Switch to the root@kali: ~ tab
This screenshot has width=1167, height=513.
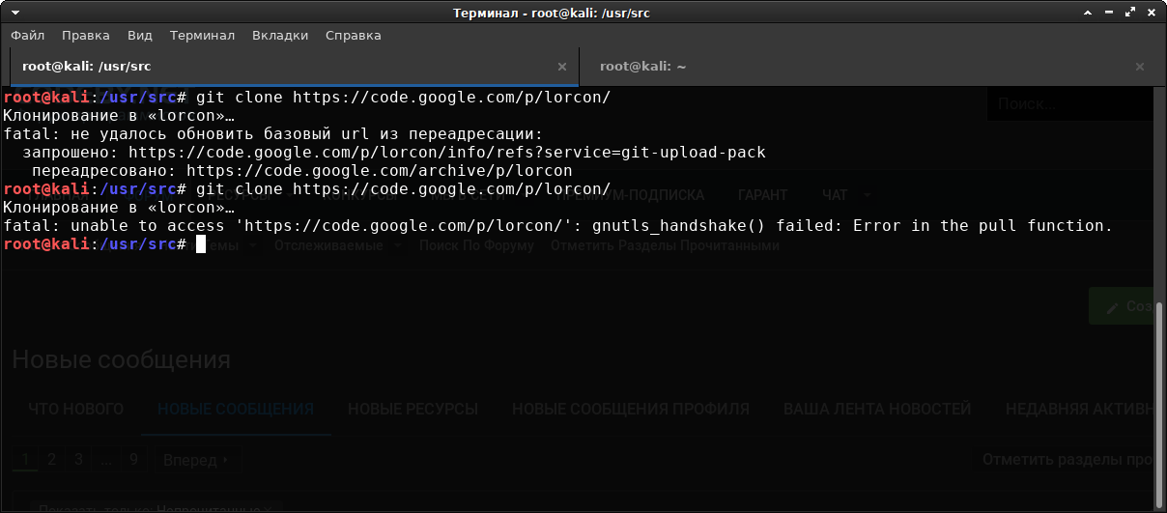click(x=642, y=67)
